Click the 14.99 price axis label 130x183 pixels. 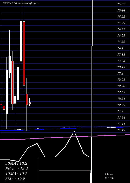pyautogui.click(x=121, y=23)
